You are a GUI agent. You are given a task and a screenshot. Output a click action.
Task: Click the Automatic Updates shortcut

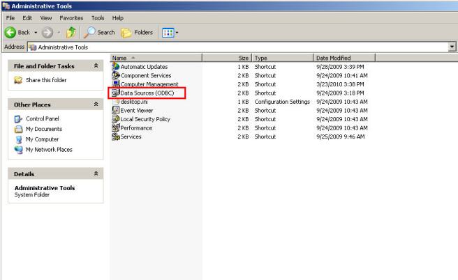143,67
